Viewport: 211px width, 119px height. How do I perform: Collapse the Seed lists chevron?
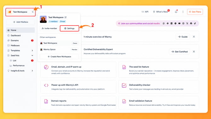coord(32,56)
